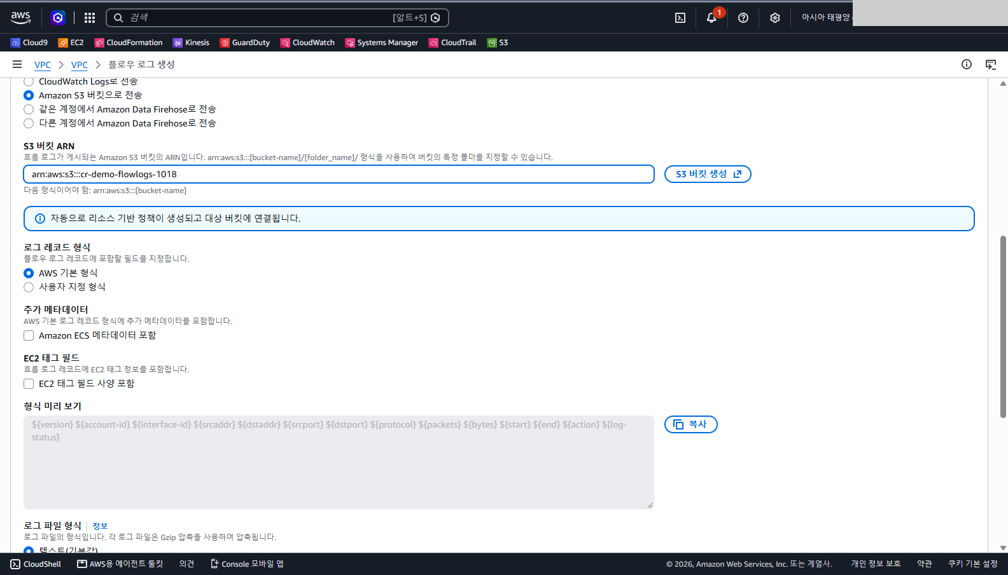Open CloudFormation bookmark in favorites bar
The height and width of the screenshot is (575, 1008).
pyautogui.click(x=129, y=43)
